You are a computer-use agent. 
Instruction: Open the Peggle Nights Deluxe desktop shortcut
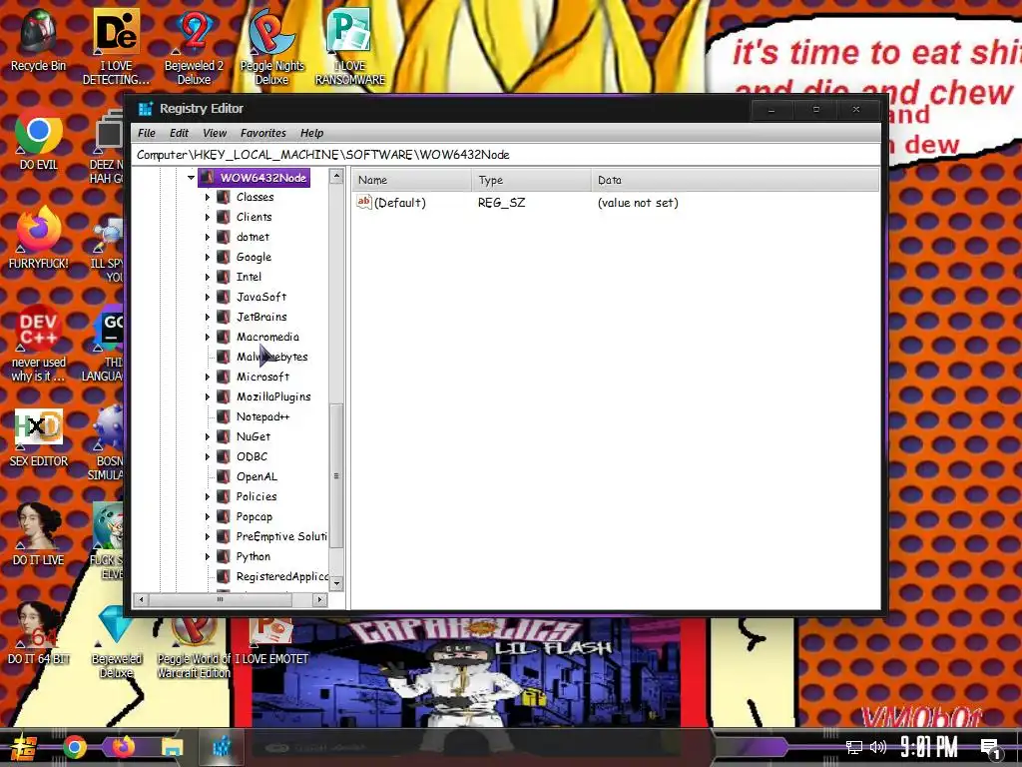pos(271,47)
